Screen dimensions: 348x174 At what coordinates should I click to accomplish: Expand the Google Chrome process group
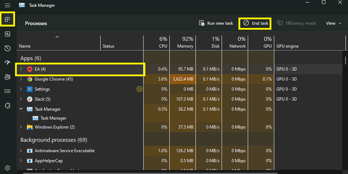(x=21, y=79)
